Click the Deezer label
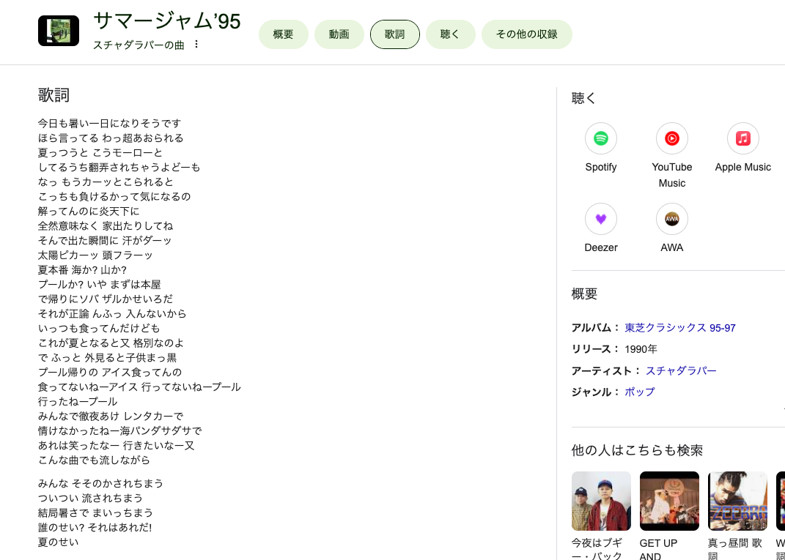 (601, 247)
